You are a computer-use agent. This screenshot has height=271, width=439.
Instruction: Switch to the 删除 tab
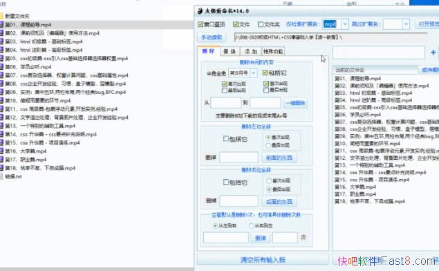coord(208,51)
